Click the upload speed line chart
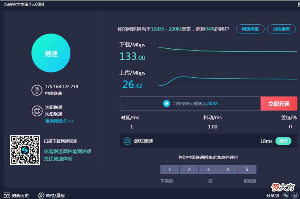 click(x=228, y=81)
